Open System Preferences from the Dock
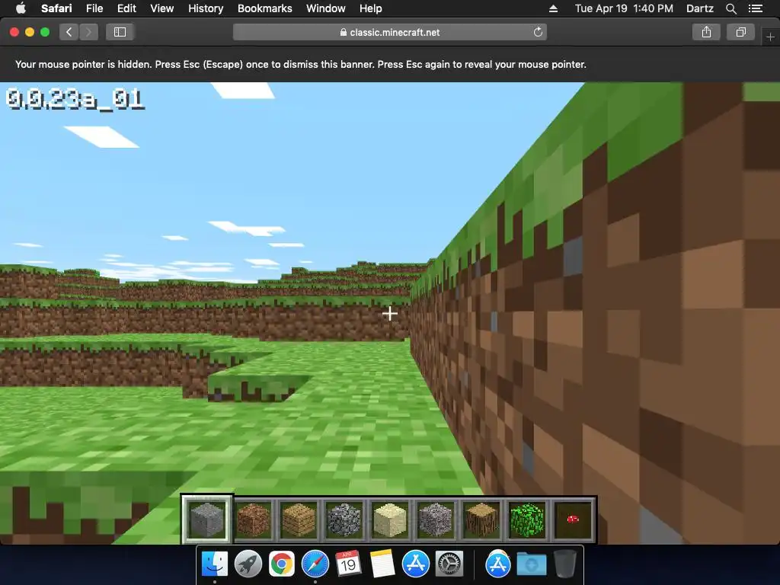 449,564
